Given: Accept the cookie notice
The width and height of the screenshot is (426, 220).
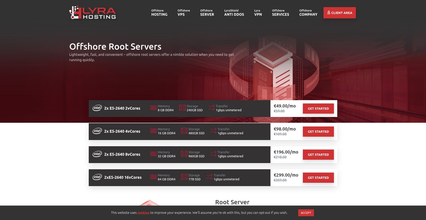Looking at the screenshot, I should [306, 213].
